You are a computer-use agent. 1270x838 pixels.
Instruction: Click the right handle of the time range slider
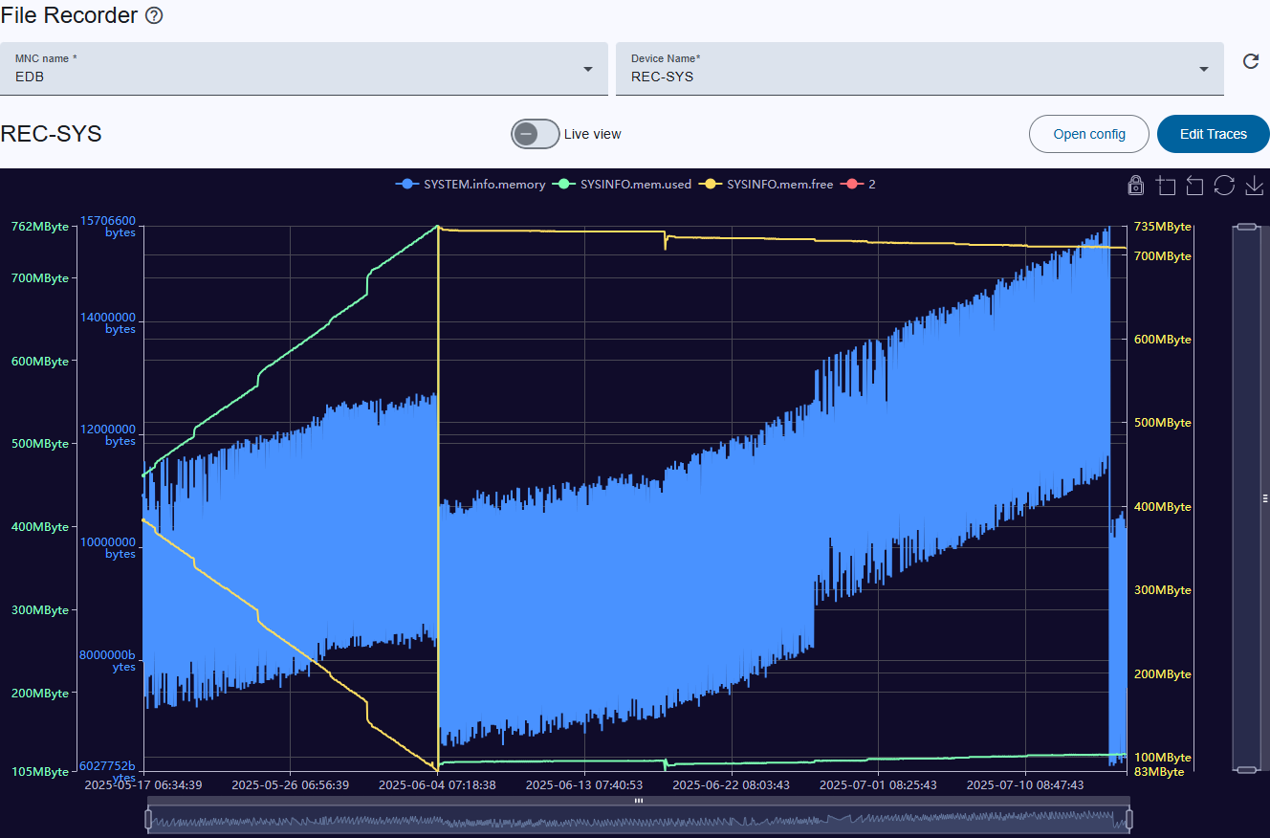[x=1129, y=820]
